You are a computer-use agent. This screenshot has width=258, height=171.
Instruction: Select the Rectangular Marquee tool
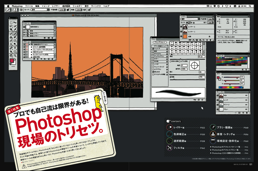(11, 22)
